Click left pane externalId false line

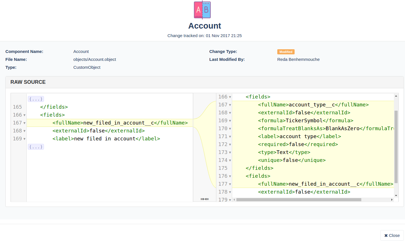click(98, 131)
